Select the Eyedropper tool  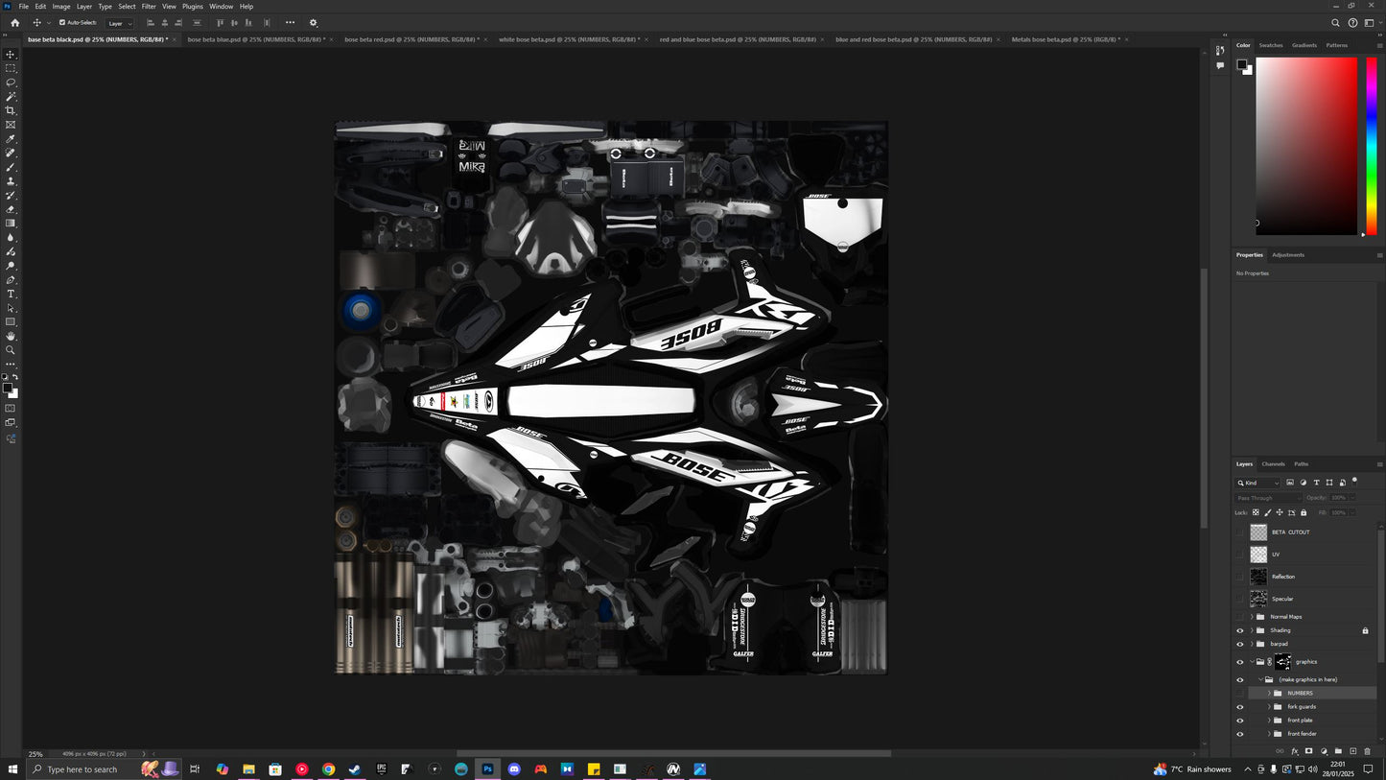[11, 139]
